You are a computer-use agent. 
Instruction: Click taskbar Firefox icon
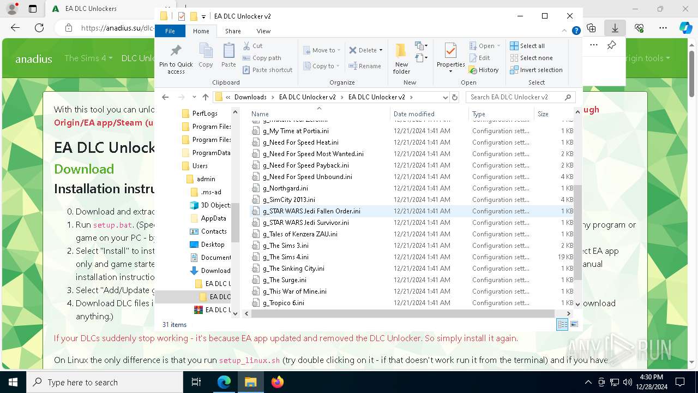coord(278,382)
